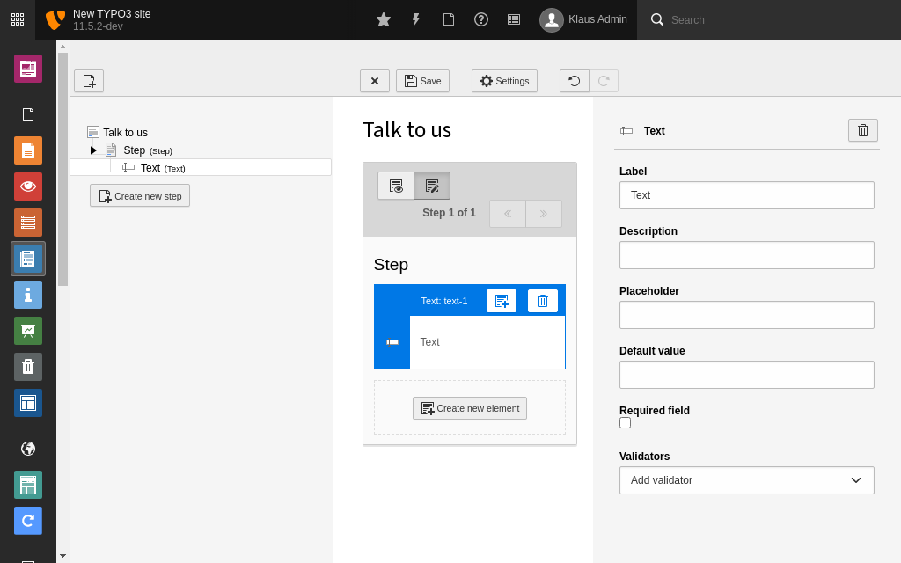Viewport: 901px width, 563px height.
Task: Enable the Required field checkbox
Action: point(626,423)
